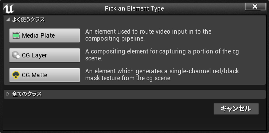Click the よく使うクラス header label
This screenshot has height=133, width=269.
click(x=28, y=20)
